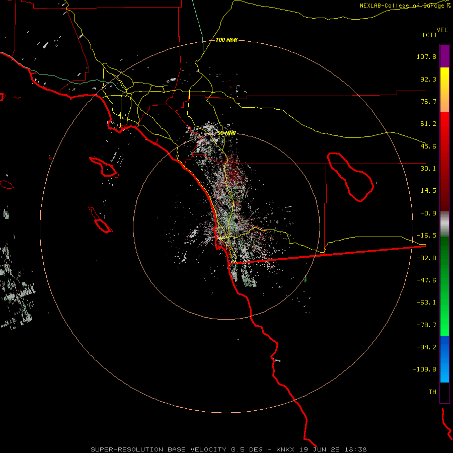The height and width of the screenshot is (453, 453).
Task: Click the NEXLAB-College of DuPage credit text
Action: point(405,6)
